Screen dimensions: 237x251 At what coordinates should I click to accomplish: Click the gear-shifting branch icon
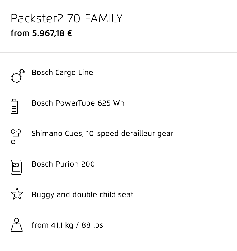click(x=16, y=137)
